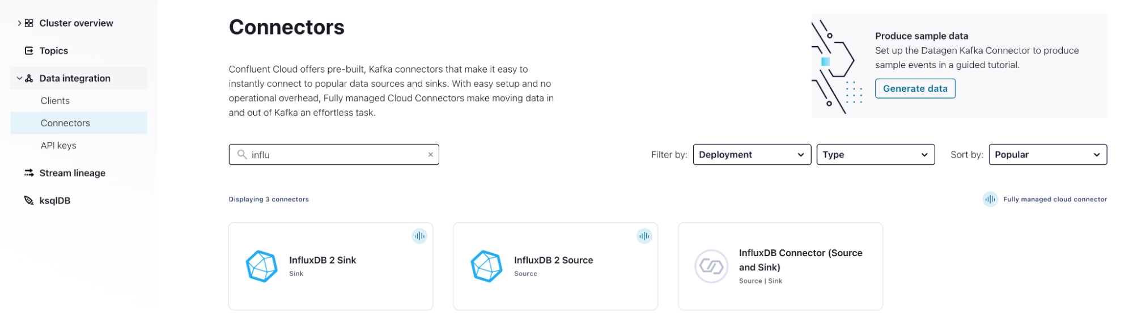
Task: Select Connectors in the sidebar
Action: pos(65,123)
